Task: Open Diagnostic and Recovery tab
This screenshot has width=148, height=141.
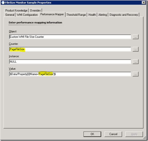Action: [124, 15]
